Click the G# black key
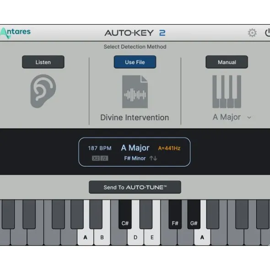The width and height of the screenshot is (270, 270). (194, 215)
